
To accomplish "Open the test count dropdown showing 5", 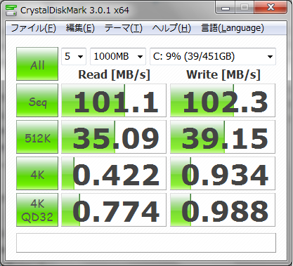I will 74,56.
